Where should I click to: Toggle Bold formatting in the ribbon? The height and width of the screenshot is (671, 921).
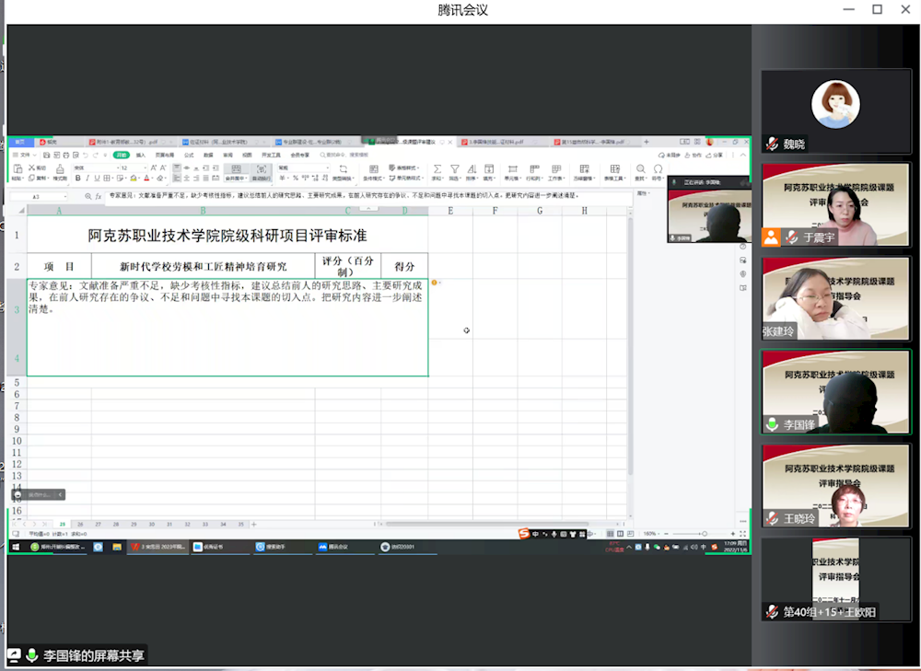(77, 178)
